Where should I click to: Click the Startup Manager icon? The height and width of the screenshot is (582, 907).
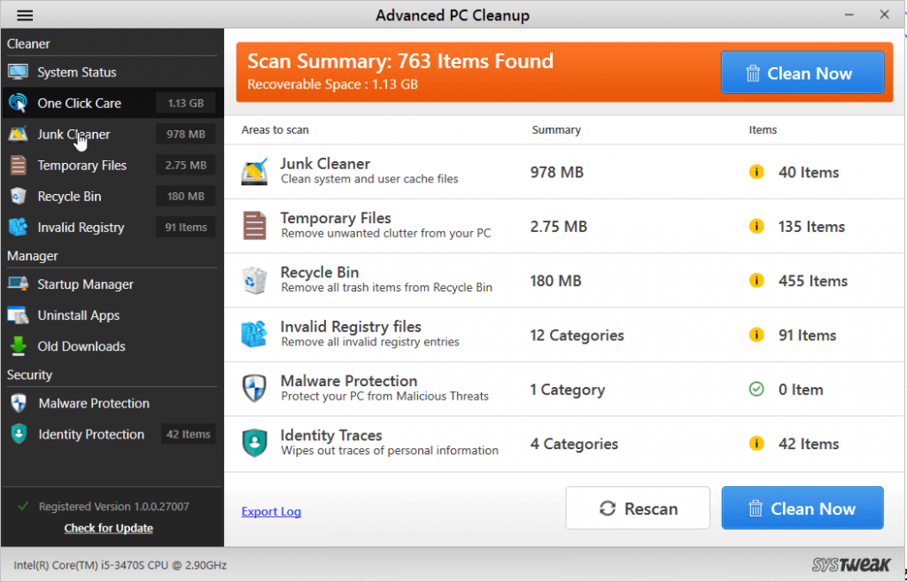coord(18,284)
